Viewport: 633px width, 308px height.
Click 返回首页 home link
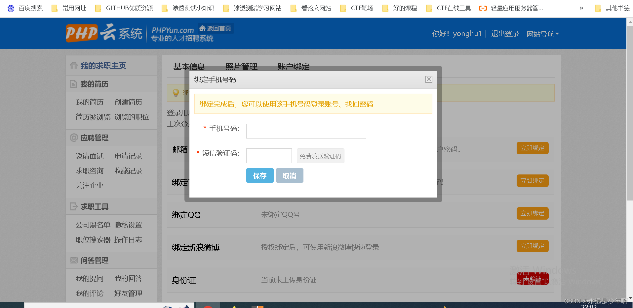[216, 28]
